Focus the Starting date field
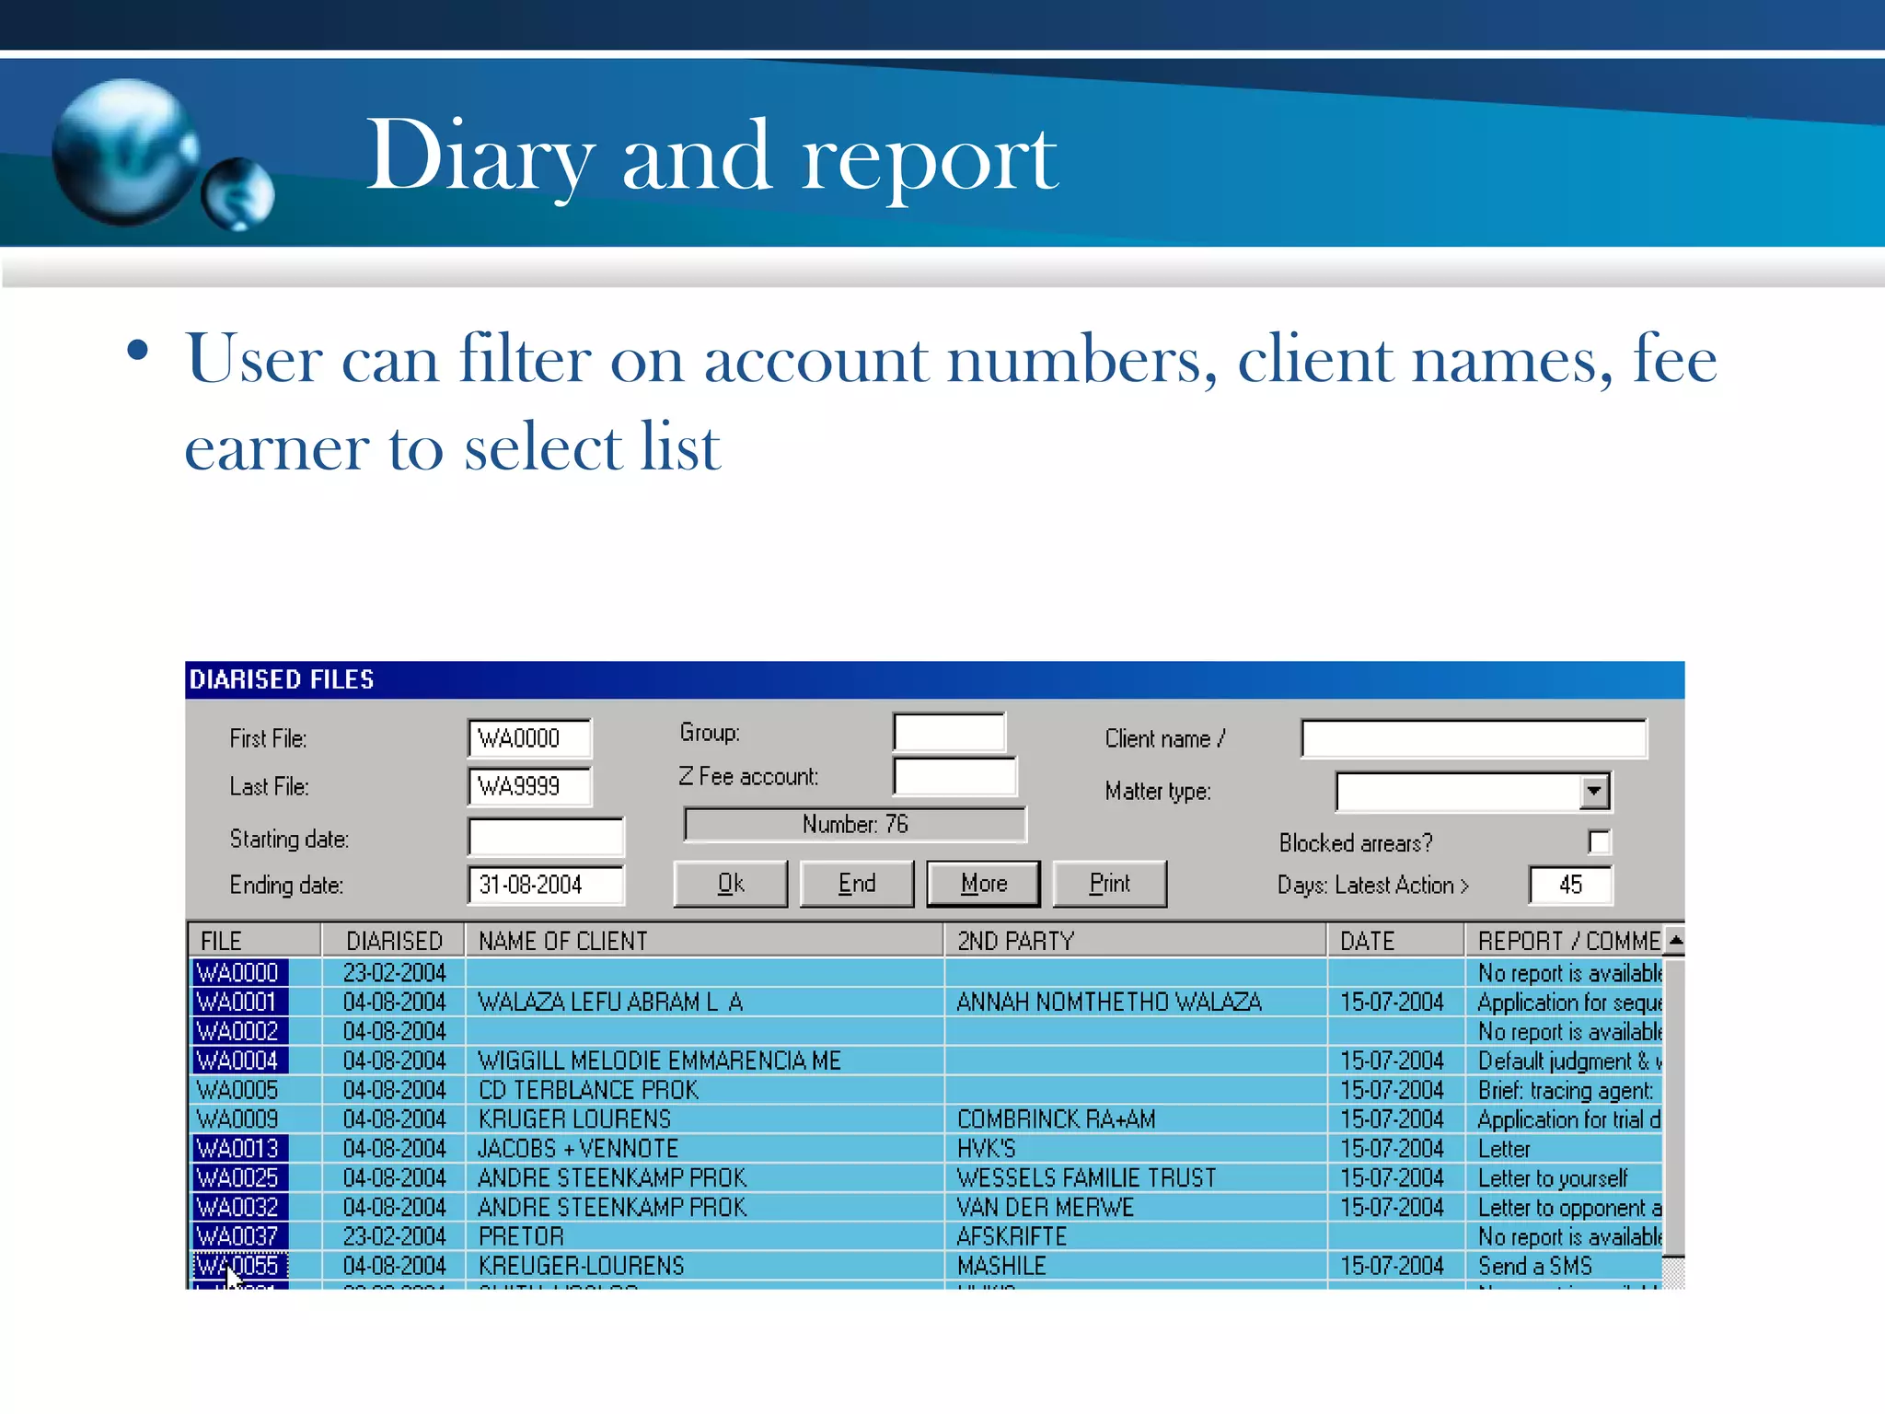Screen dimensions: 1885x1414 coord(546,838)
